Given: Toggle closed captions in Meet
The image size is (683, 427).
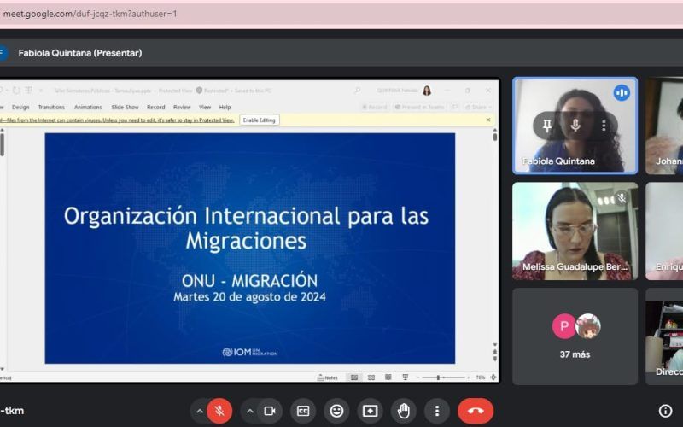Looking at the screenshot, I should pos(303,411).
